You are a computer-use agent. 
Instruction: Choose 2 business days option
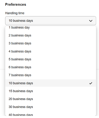click(51, 36)
